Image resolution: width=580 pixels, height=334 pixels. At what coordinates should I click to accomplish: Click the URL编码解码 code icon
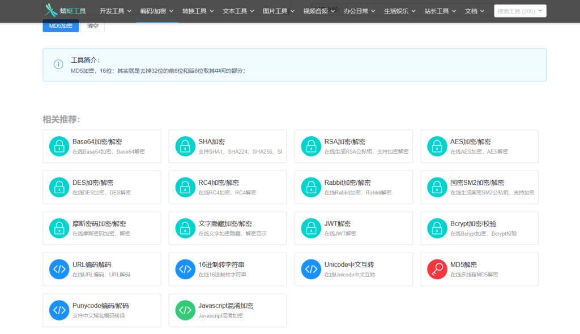click(59, 269)
